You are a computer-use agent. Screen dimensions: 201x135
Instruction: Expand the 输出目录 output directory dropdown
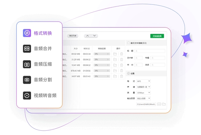(x=144, y=98)
